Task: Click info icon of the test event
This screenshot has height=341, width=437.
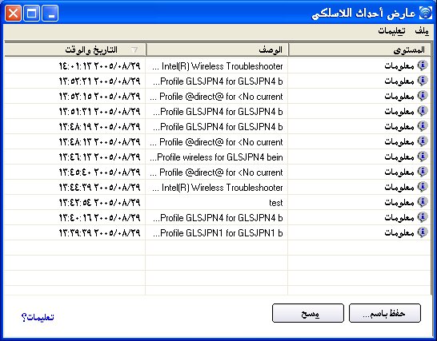Action: click(423, 202)
